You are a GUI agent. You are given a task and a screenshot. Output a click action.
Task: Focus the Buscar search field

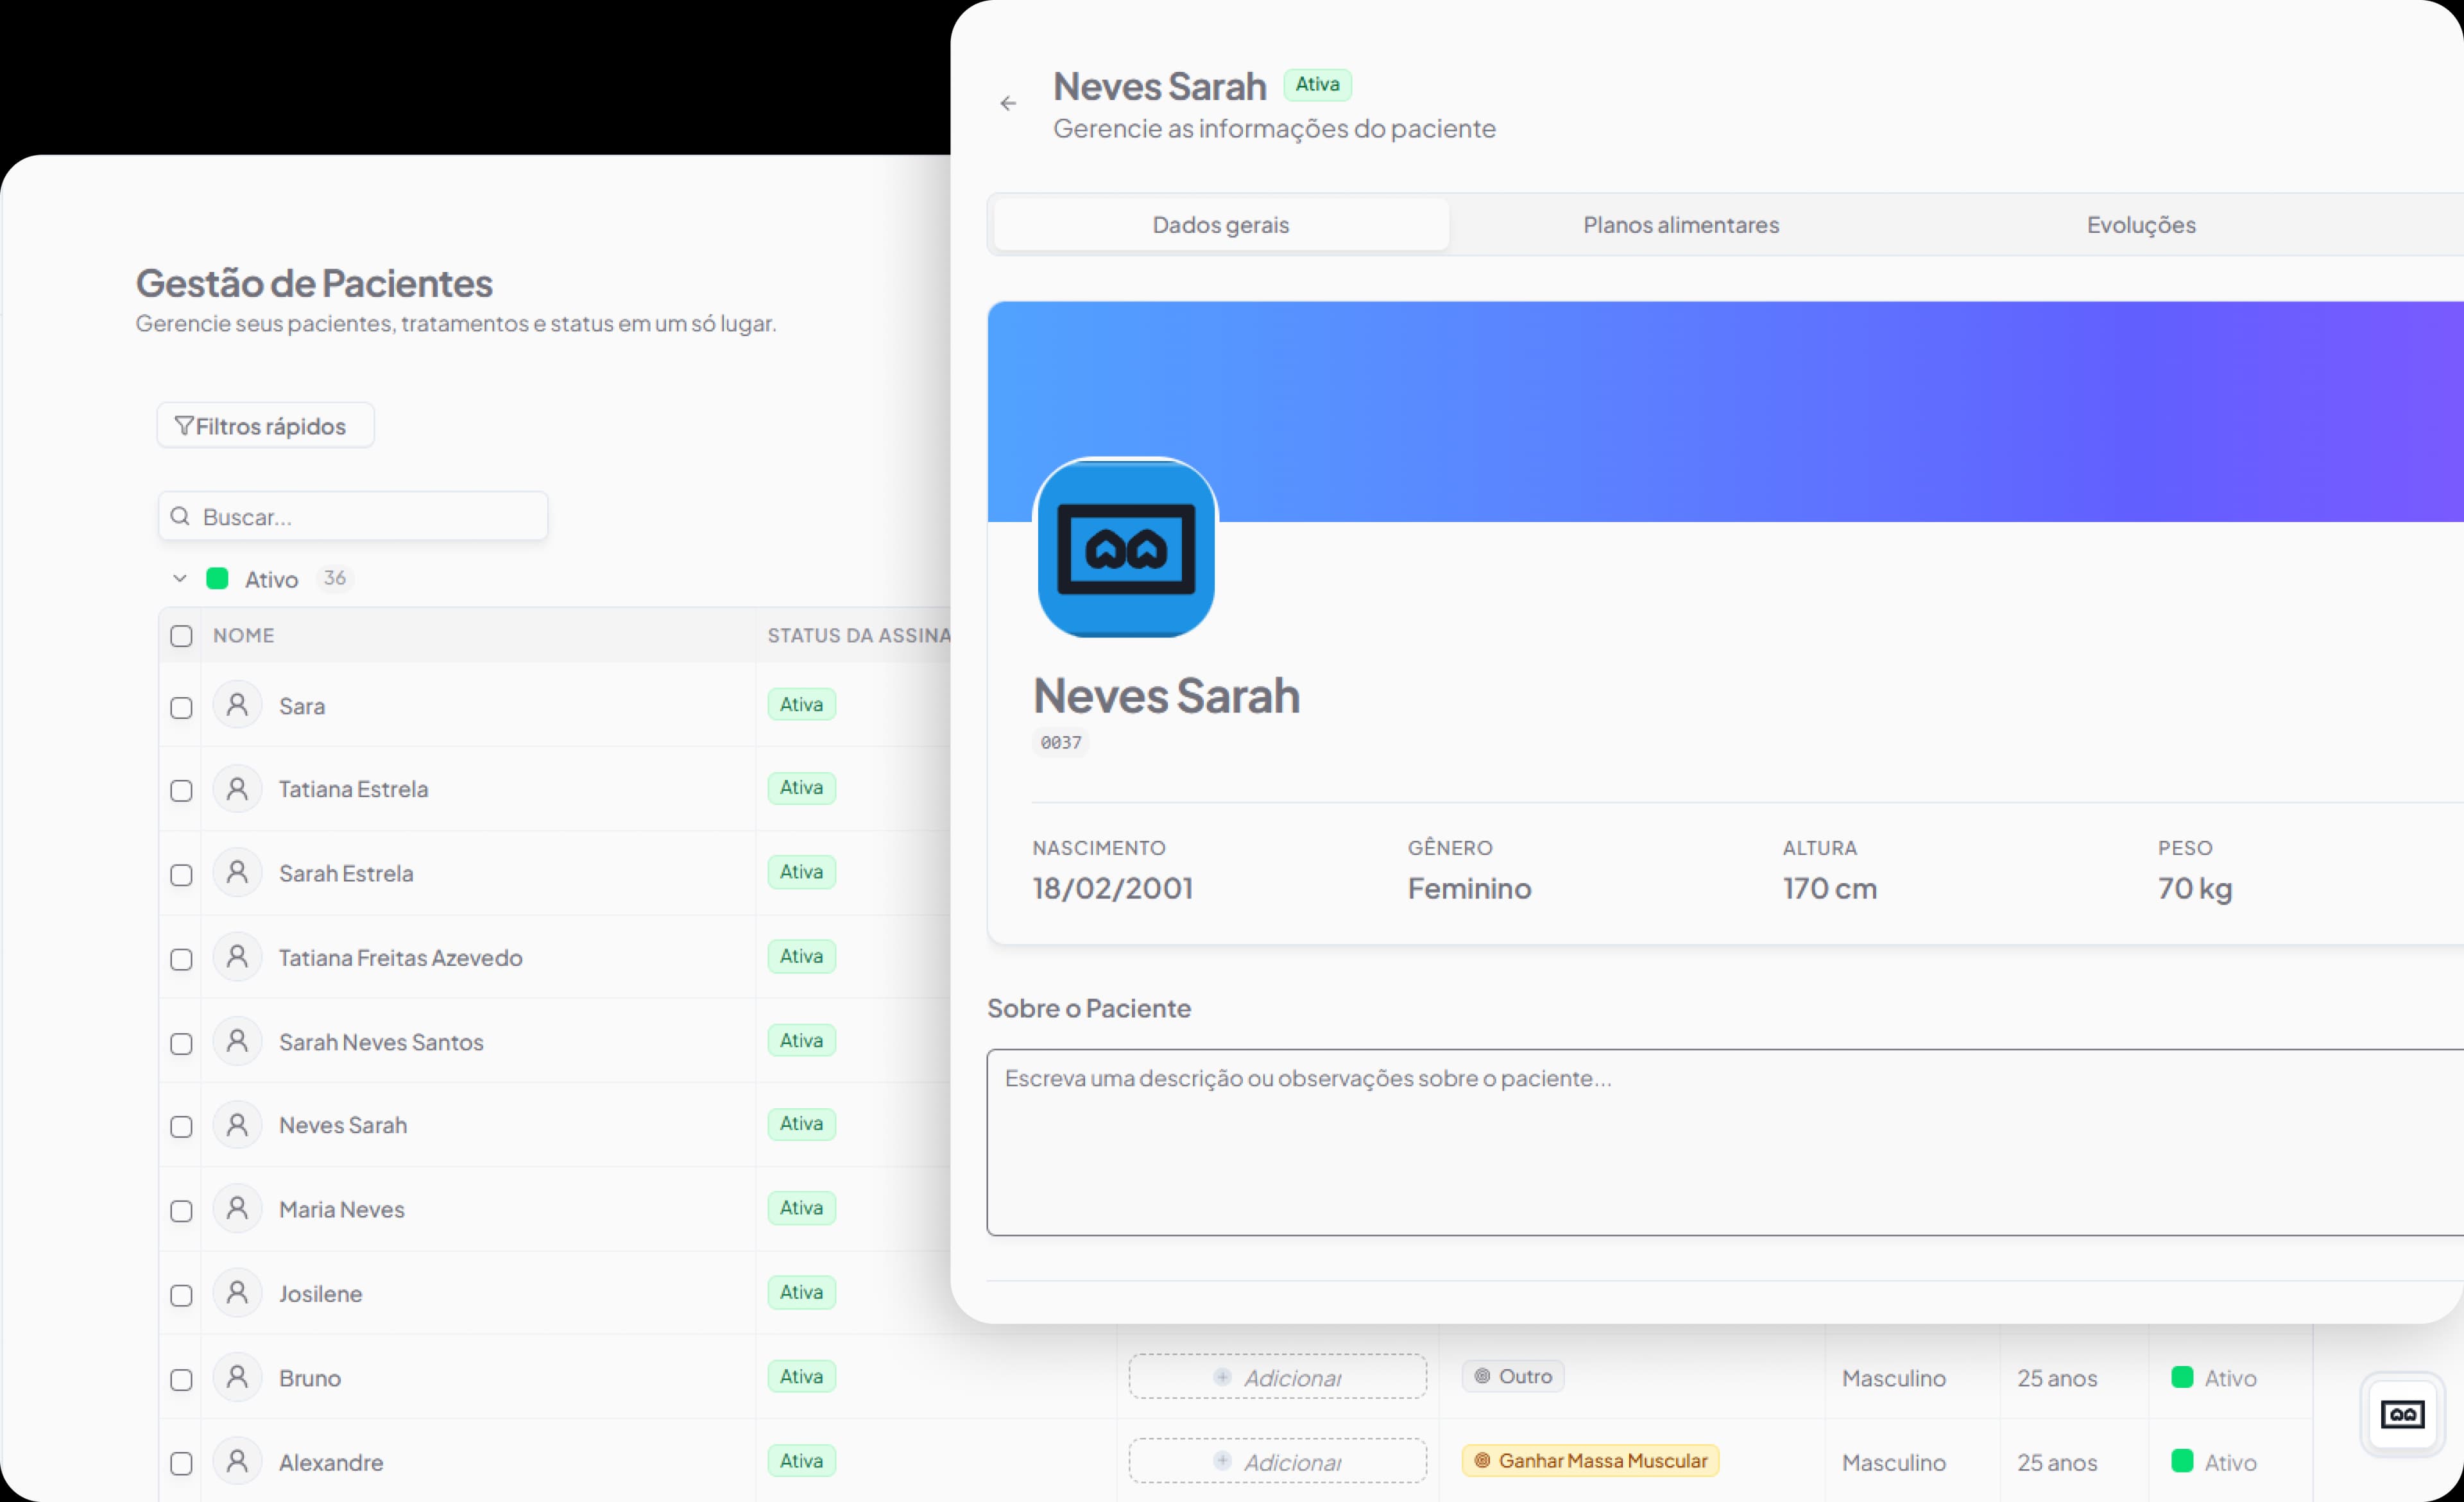[x=353, y=516]
